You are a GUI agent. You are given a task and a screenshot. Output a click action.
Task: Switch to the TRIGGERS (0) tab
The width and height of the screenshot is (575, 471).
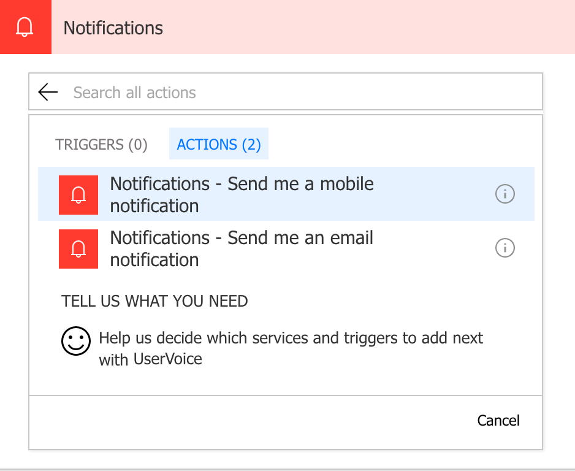[x=101, y=144]
